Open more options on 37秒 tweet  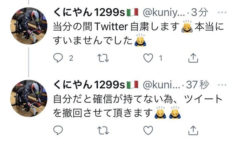point(222,85)
